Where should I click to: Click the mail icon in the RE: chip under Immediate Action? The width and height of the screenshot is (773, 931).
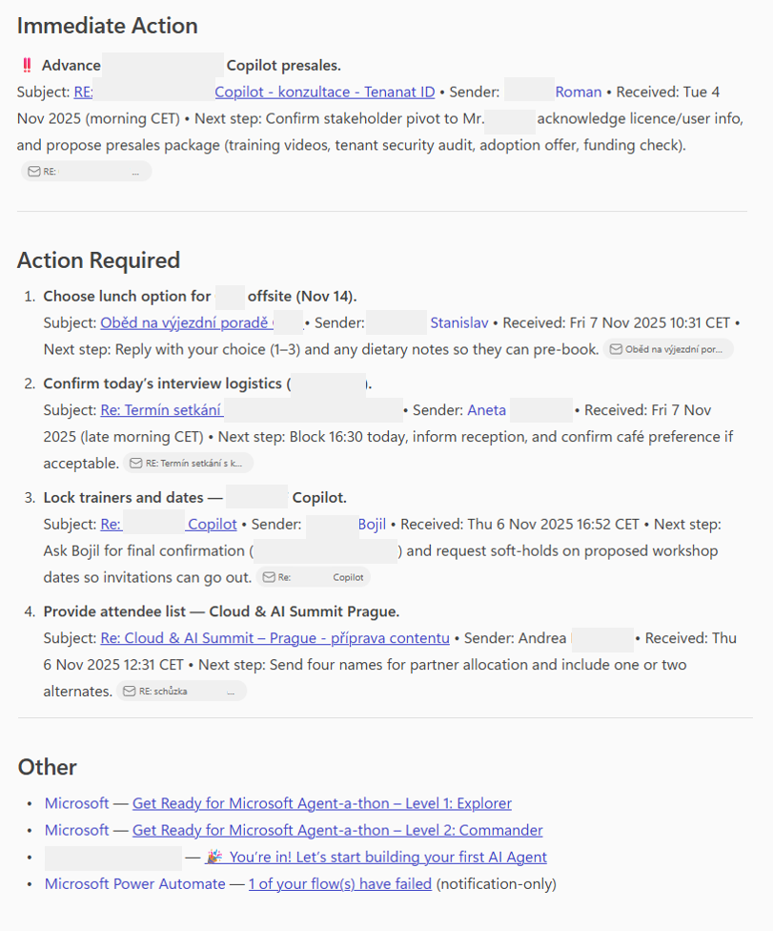pos(34,172)
